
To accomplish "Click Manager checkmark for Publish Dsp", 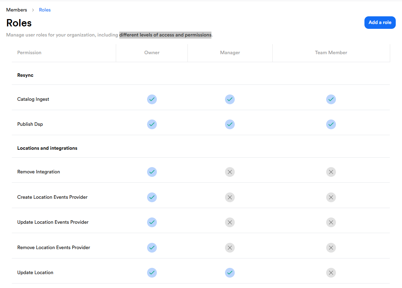I will point(230,124).
